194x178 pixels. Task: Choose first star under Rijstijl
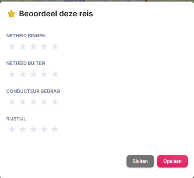point(12,129)
